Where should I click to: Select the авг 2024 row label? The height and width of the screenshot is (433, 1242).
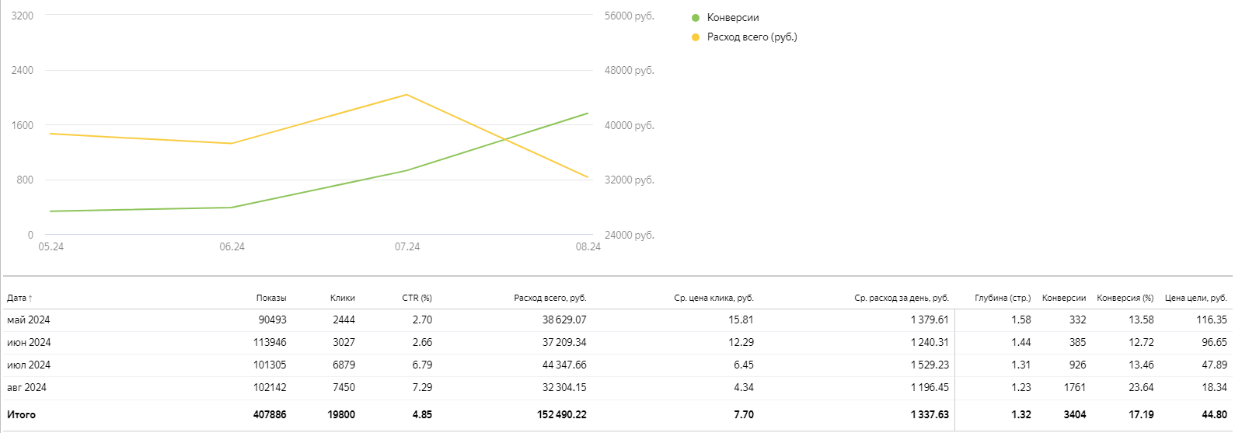(x=26, y=387)
